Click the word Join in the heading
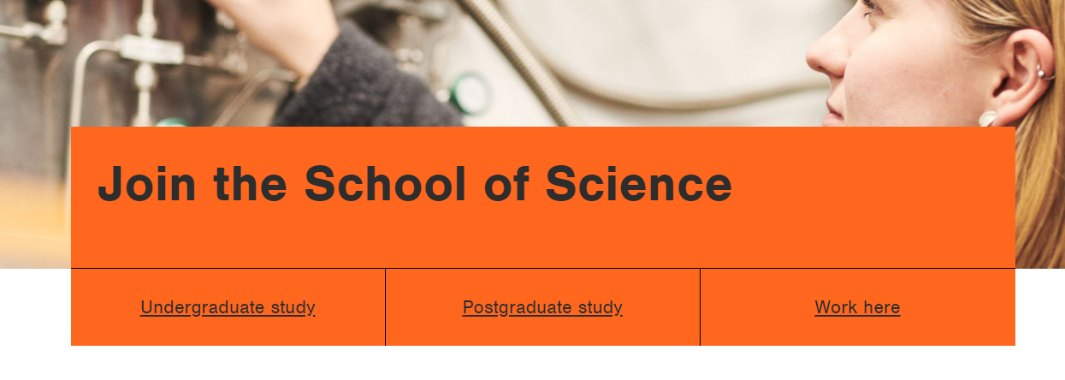The width and height of the screenshot is (1065, 380). 148,183
